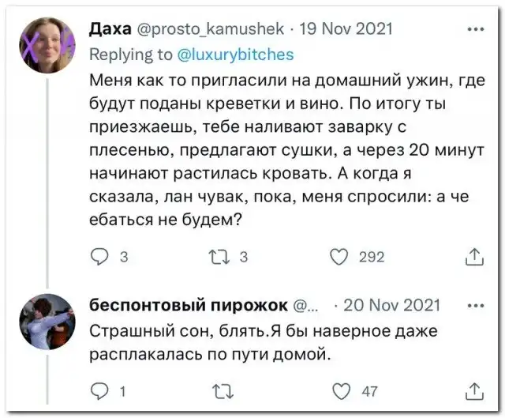The height and width of the screenshot is (418, 505).
Task: Like the tweet with 292 likes
Action: point(339,257)
